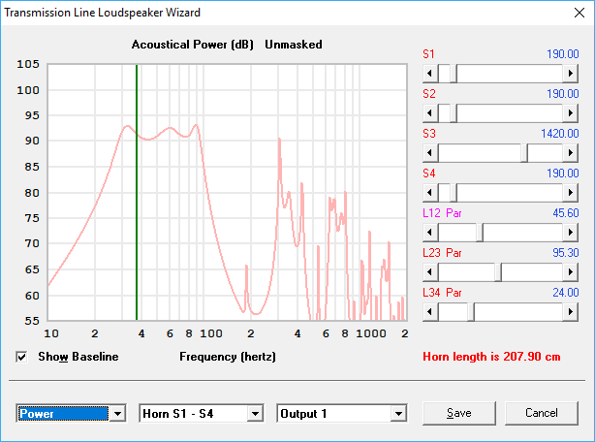
Task: Click the Frequency (hertz) axis label
Action: pos(228,357)
